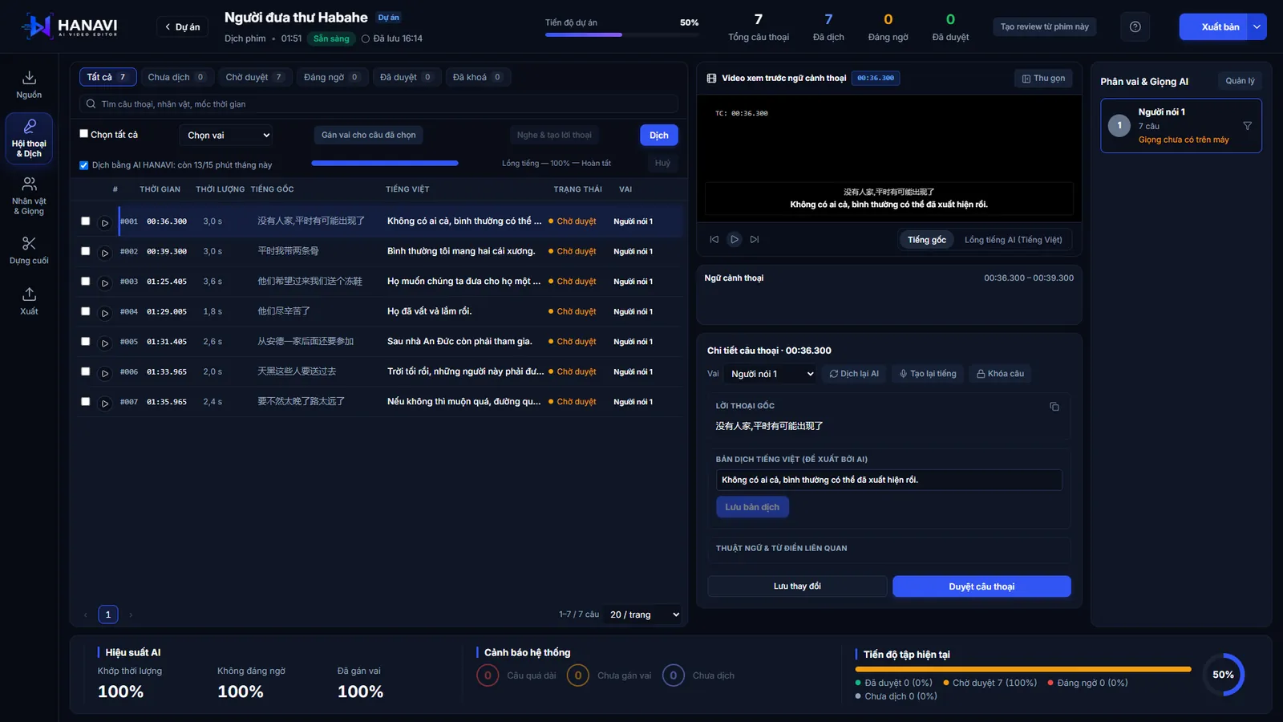Select checkbox for row #006
Viewport: 1283px width, 722px height.
85,371
